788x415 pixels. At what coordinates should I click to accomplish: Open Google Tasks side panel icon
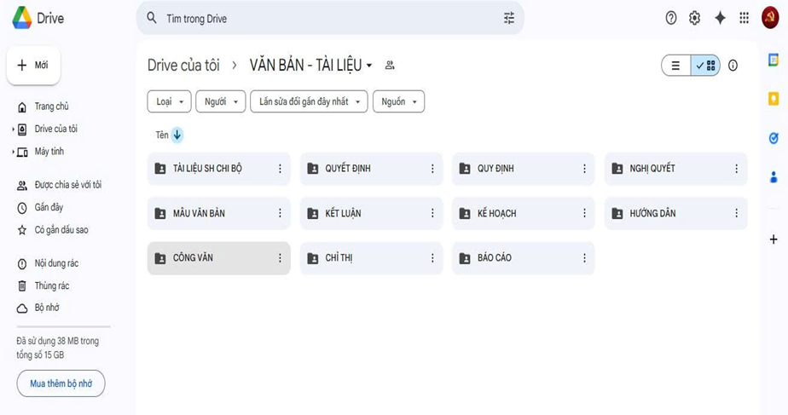point(774,137)
